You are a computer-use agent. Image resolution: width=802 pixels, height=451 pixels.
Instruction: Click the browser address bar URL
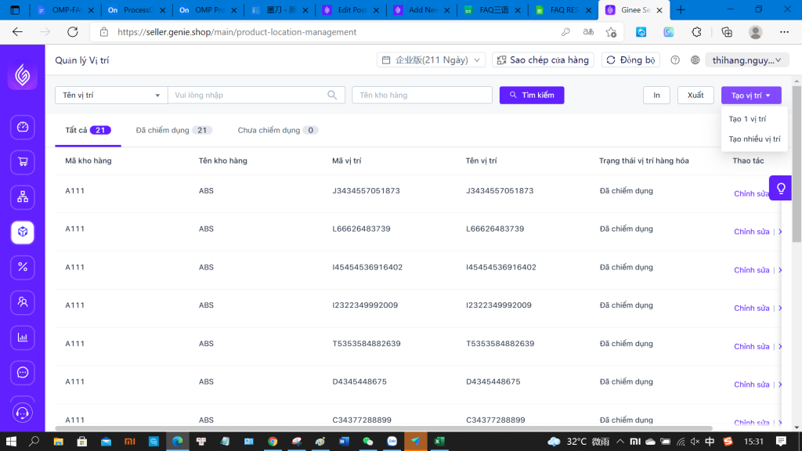[237, 31]
